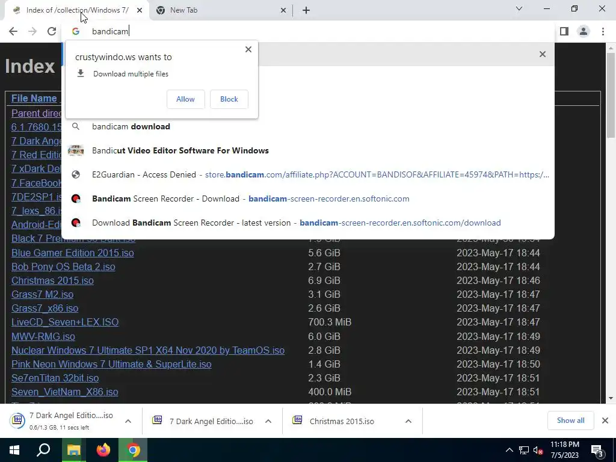
Task: Open File Explorer from taskbar
Action: (73, 450)
